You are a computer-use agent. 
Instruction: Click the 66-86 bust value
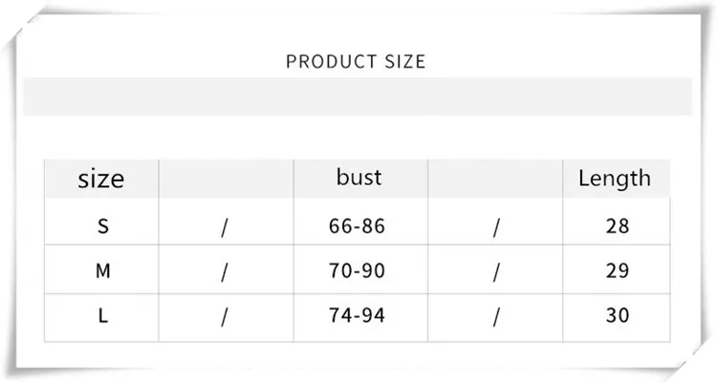[357, 225]
